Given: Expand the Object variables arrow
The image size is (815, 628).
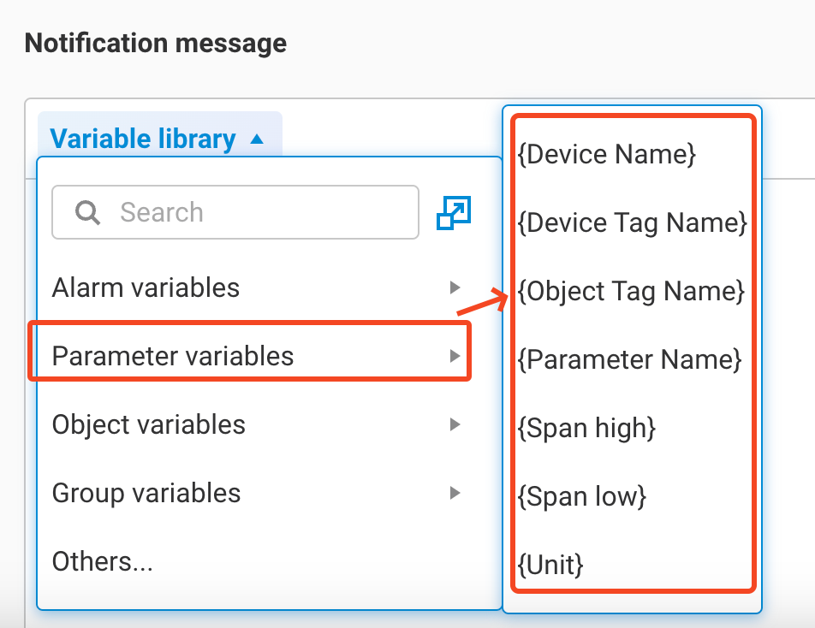Looking at the screenshot, I should [x=455, y=424].
